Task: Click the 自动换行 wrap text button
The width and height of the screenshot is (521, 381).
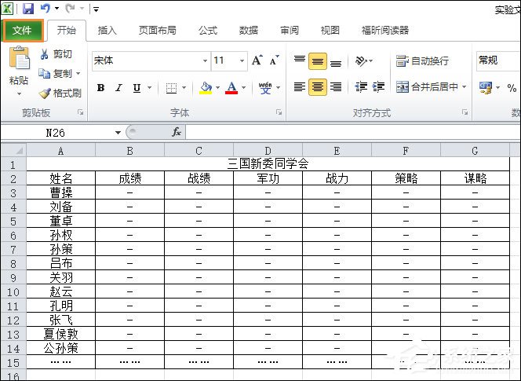Action: pos(423,60)
